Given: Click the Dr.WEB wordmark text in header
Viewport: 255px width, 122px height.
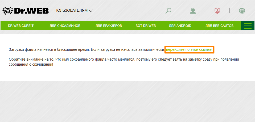Looking at the screenshot, I should point(31,11).
